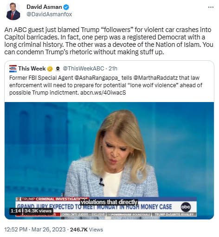This screenshot has height=237, width=219.
Task: Click the quoted tweet text about lone wolf violence
Action: 106,85
